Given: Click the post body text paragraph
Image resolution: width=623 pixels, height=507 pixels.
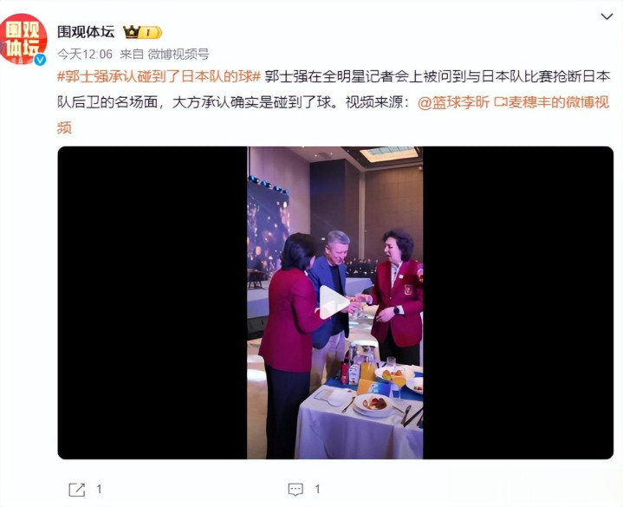Looking at the screenshot, I should point(334,102).
